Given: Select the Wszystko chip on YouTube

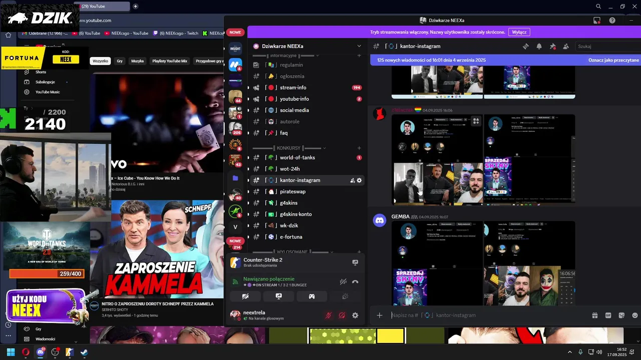Looking at the screenshot, I should [x=100, y=61].
